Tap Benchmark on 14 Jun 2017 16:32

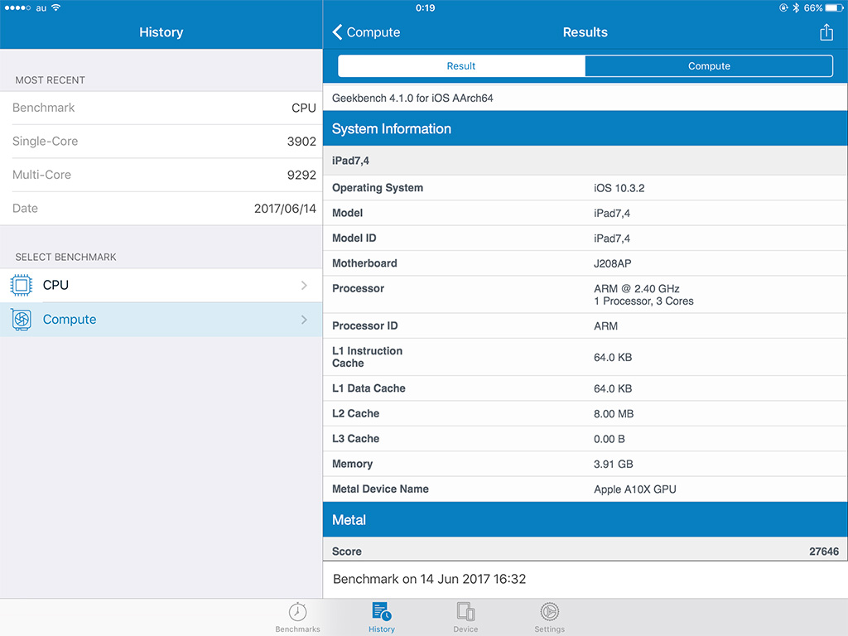[x=430, y=579]
